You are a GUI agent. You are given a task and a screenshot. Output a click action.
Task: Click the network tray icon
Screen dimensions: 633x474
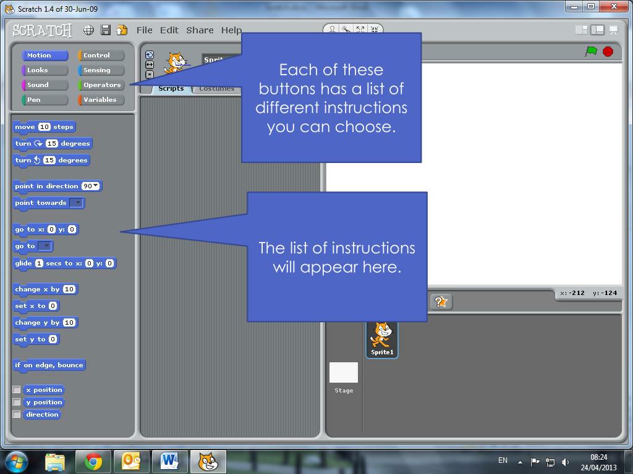550,462
